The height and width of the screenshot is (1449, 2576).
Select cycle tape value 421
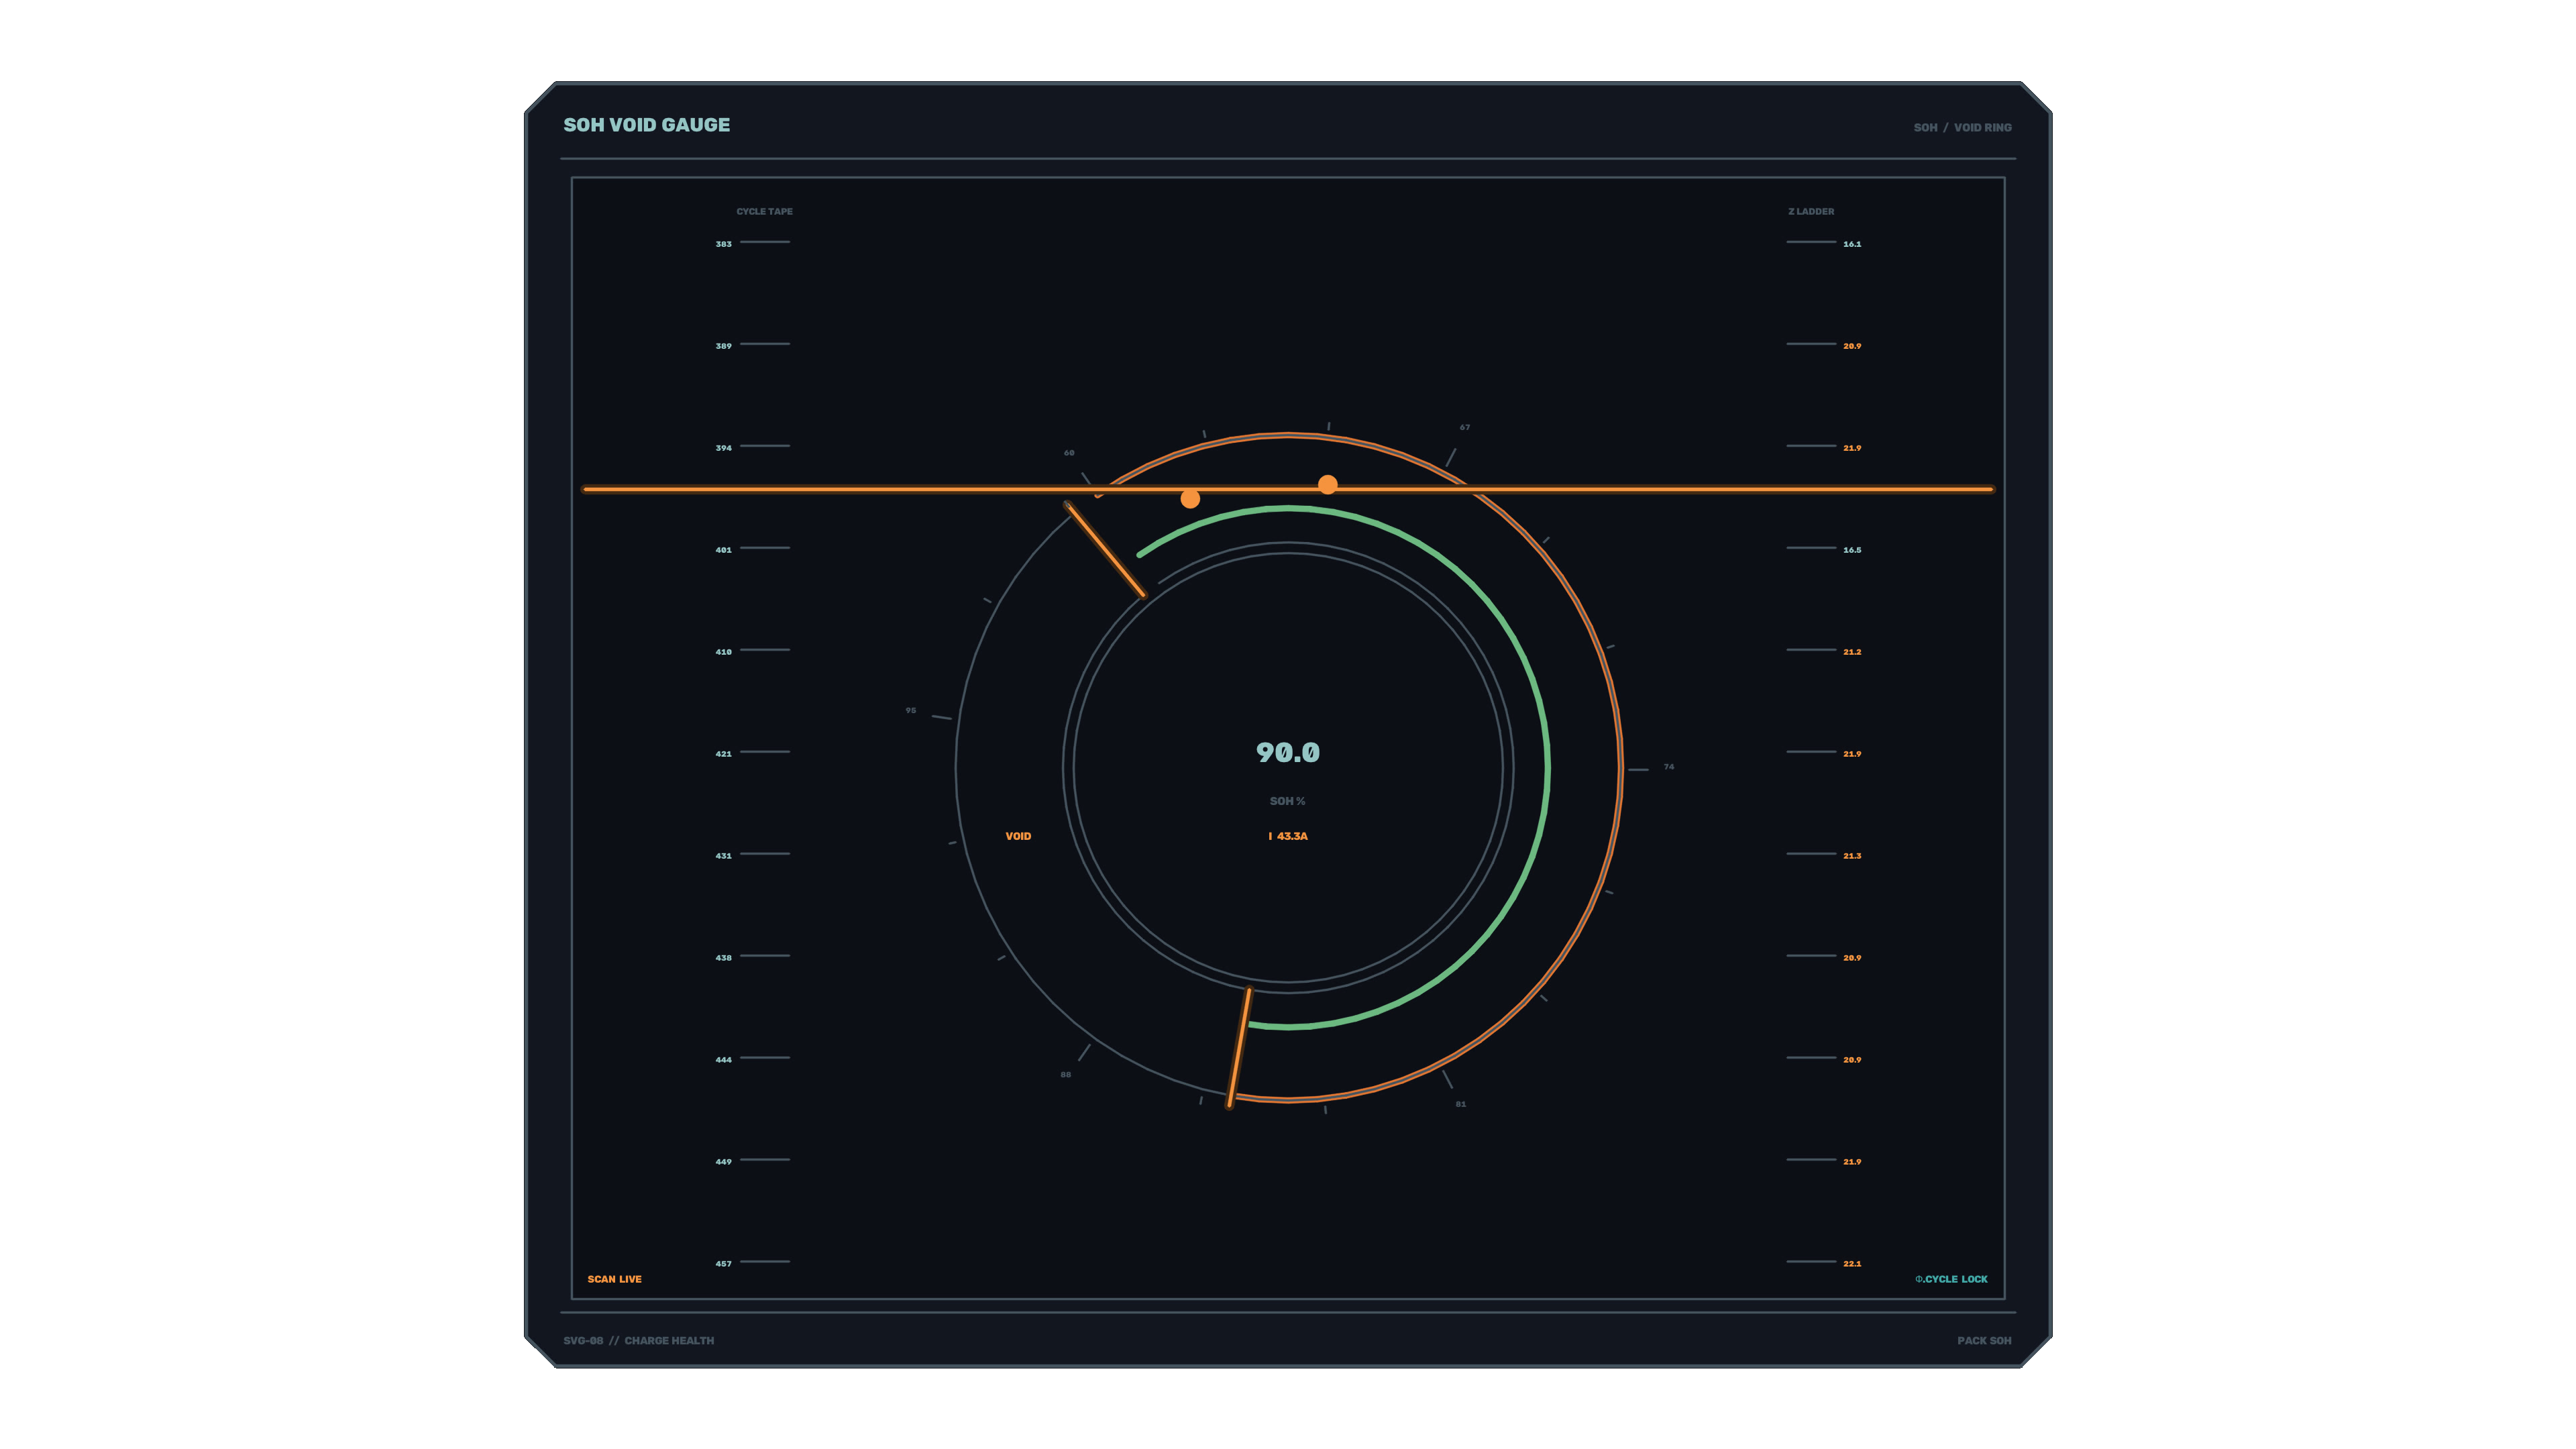[x=723, y=754]
